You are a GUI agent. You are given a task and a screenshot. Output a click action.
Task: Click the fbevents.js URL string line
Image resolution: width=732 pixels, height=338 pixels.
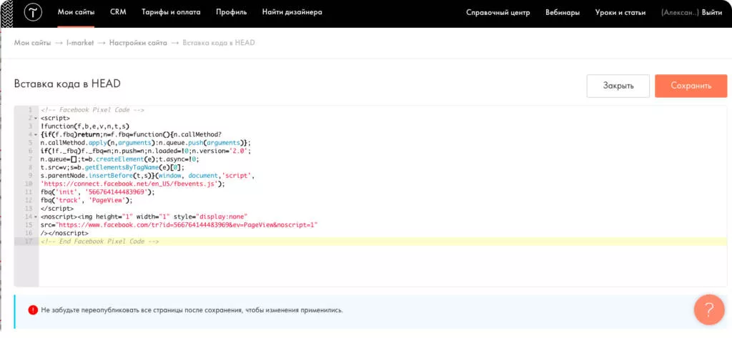click(x=133, y=184)
